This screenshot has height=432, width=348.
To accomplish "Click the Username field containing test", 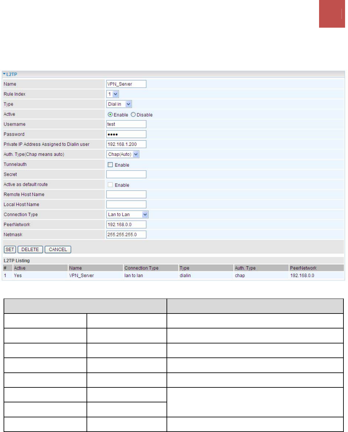I will (x=126, y=124).
